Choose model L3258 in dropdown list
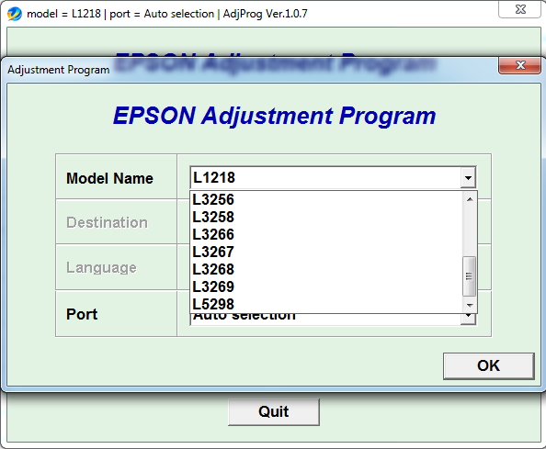 tap(327, 217)
